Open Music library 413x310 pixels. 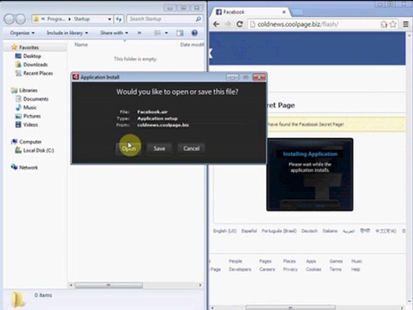coord(30,108)
